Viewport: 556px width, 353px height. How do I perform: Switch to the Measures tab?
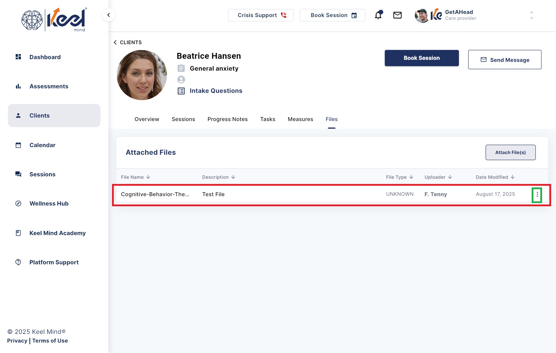coord(300,119)
